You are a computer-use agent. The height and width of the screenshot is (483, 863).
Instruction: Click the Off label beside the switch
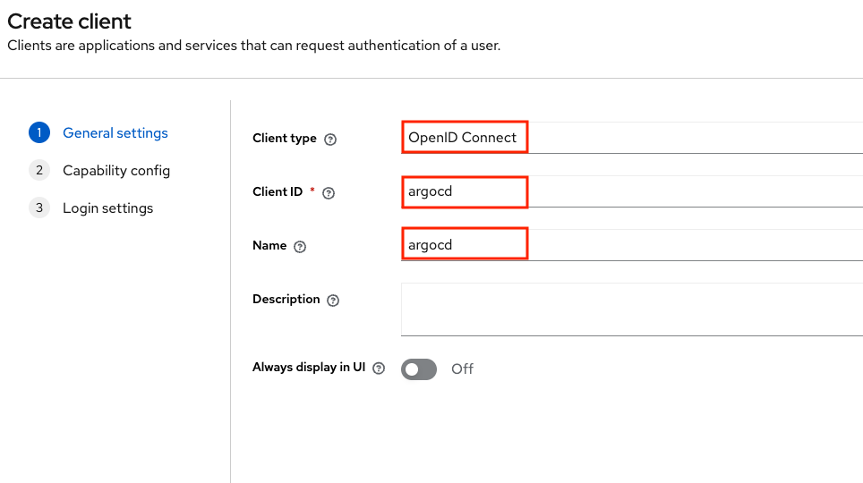tap(462, 369)
